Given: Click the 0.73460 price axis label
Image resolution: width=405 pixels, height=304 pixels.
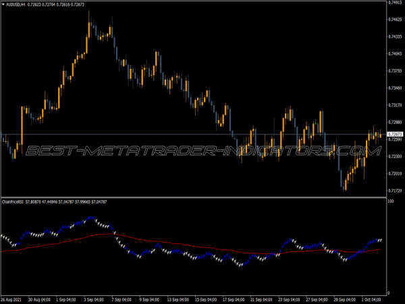Looking at the screenshot, I should click(x=395, y=88).
